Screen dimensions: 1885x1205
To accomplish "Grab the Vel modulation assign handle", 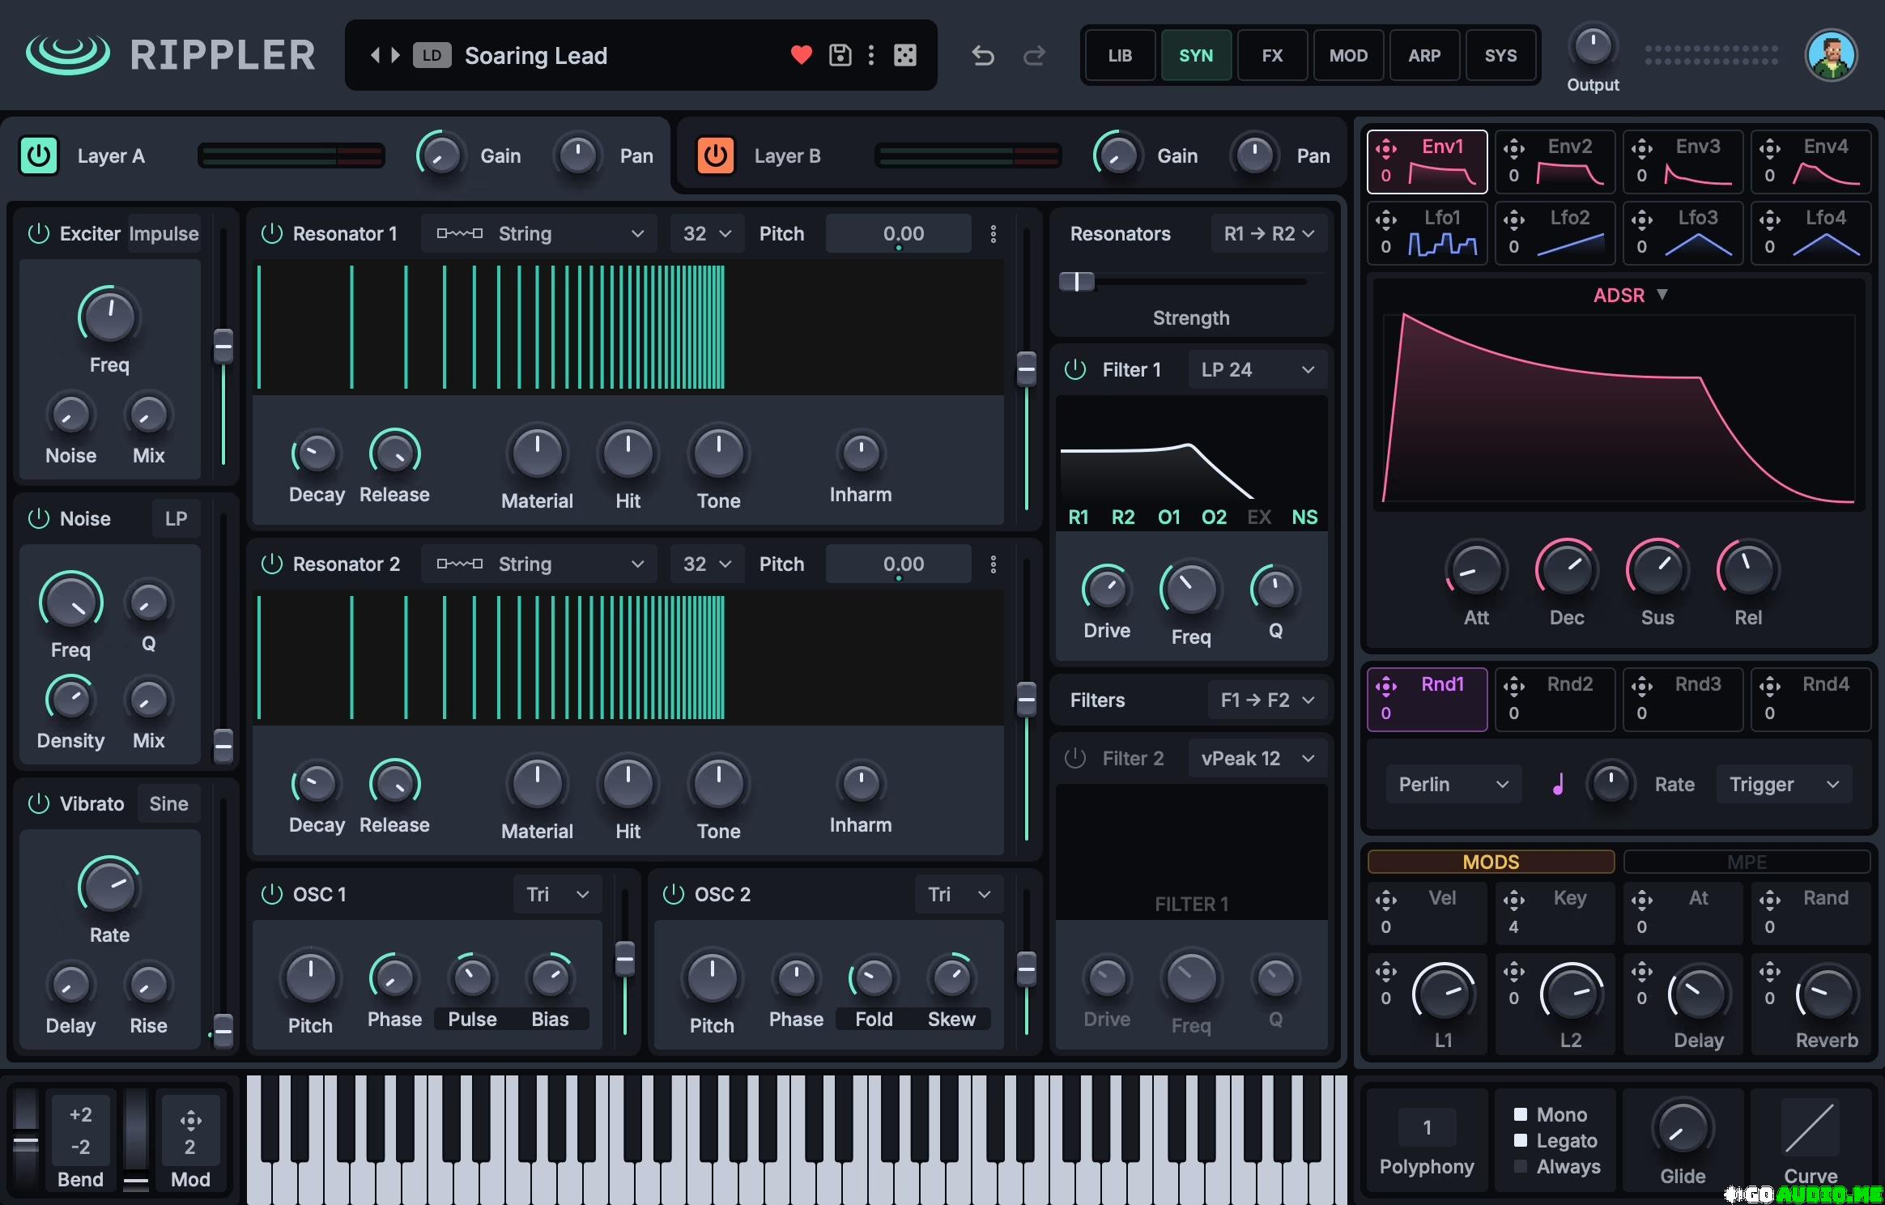I will pyautogui.click(x=1386, y=900).
